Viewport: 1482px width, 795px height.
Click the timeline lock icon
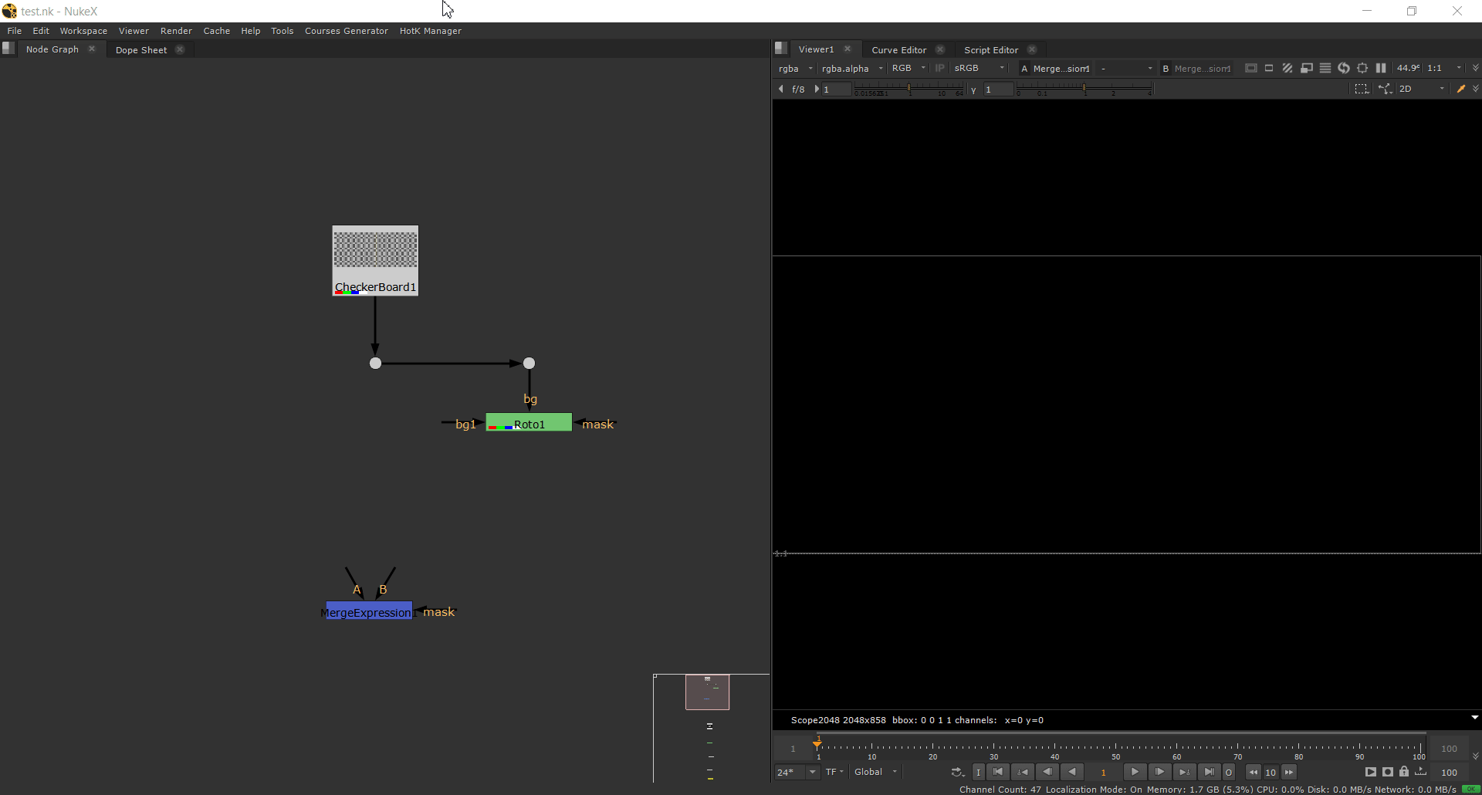[1404, 772]
